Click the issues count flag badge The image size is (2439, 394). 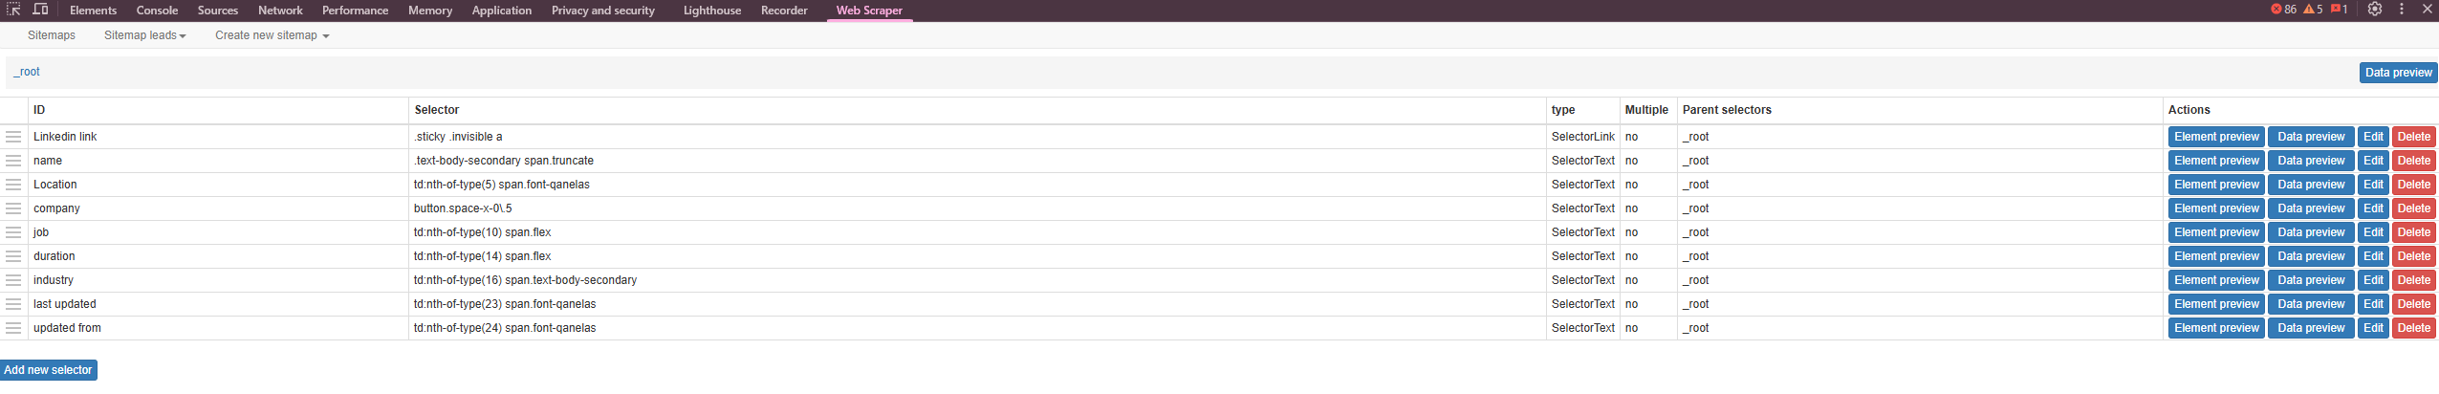coord(2340,10)
